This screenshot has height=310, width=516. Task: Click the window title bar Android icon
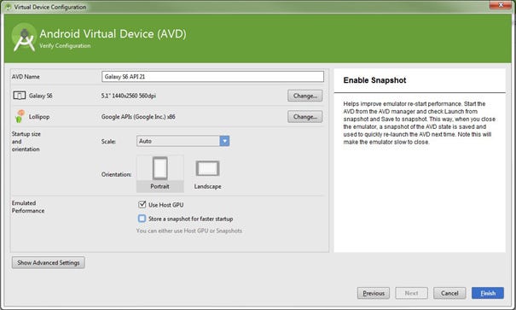pos(9,7)
